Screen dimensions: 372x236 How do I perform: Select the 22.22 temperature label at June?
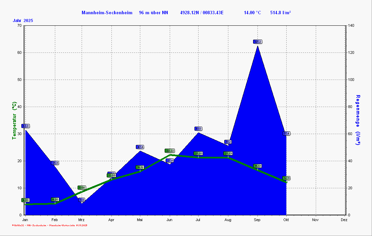coord(170,151)
